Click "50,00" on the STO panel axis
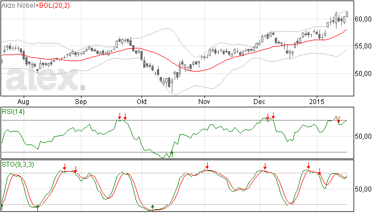Viewport: 380px width, 213px height. (363, 189)
